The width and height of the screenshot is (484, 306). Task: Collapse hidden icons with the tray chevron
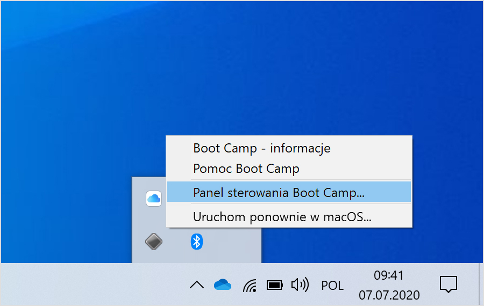197,285
